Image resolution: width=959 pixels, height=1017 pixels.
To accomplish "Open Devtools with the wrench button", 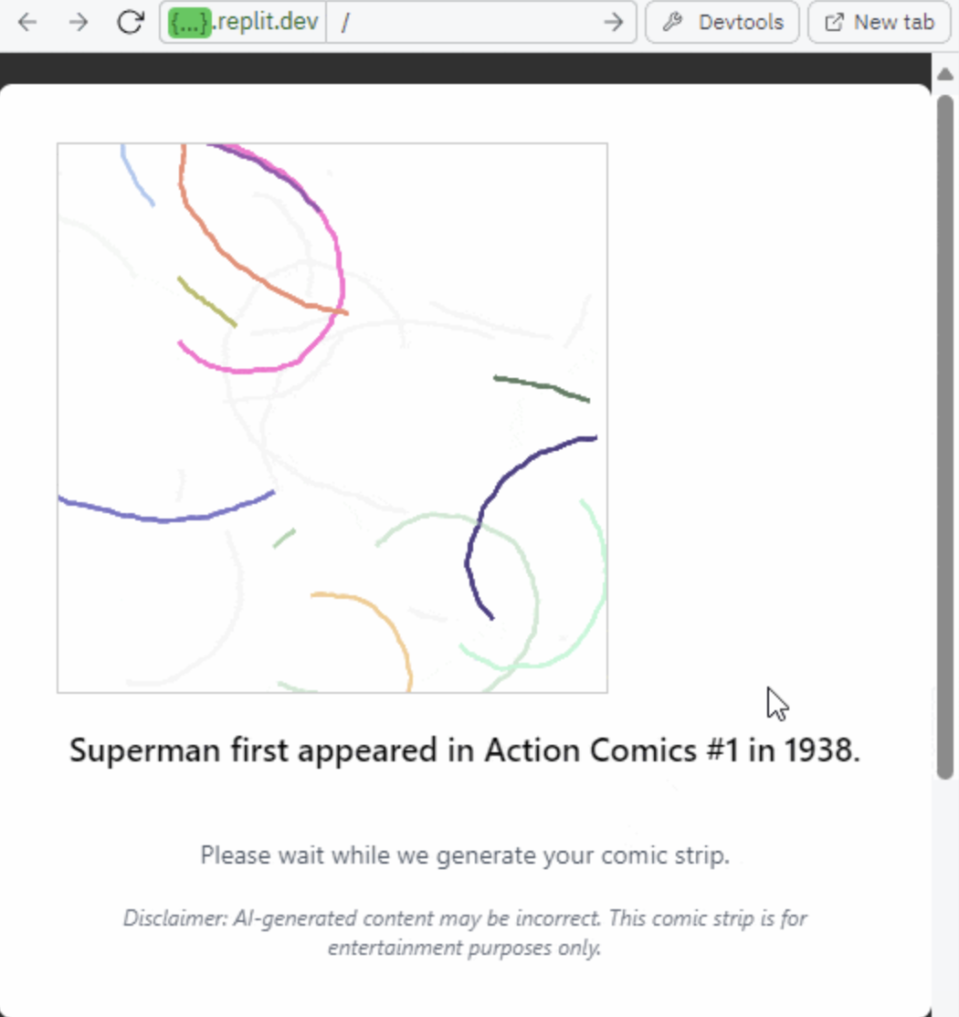I will coord(722,23).
